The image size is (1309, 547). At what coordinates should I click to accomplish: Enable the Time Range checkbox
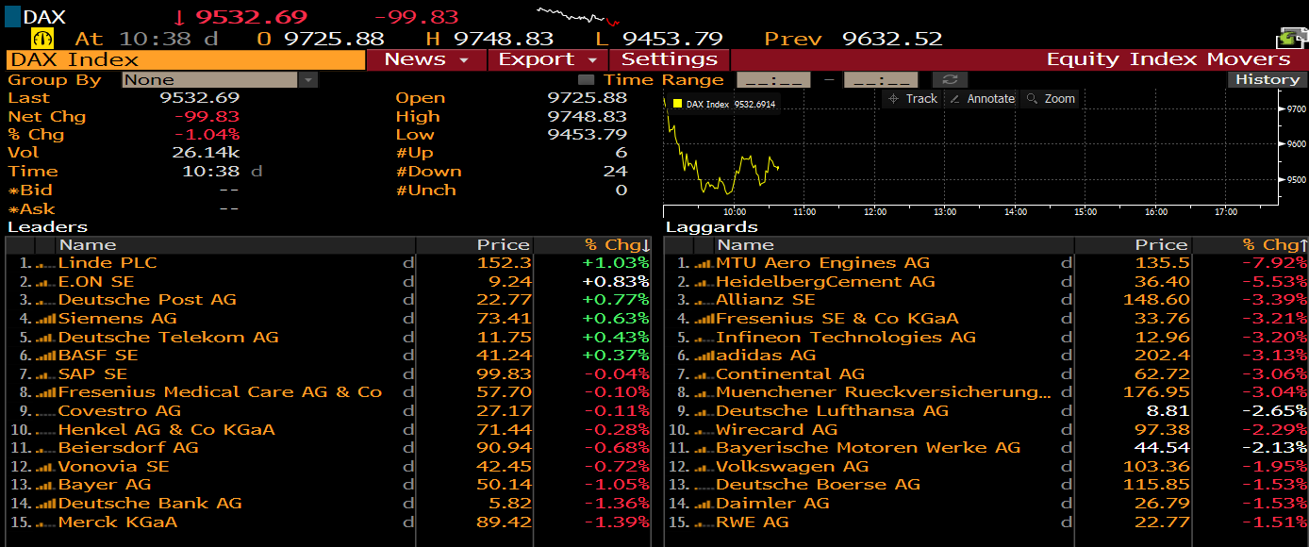click(x=586, y=80)
